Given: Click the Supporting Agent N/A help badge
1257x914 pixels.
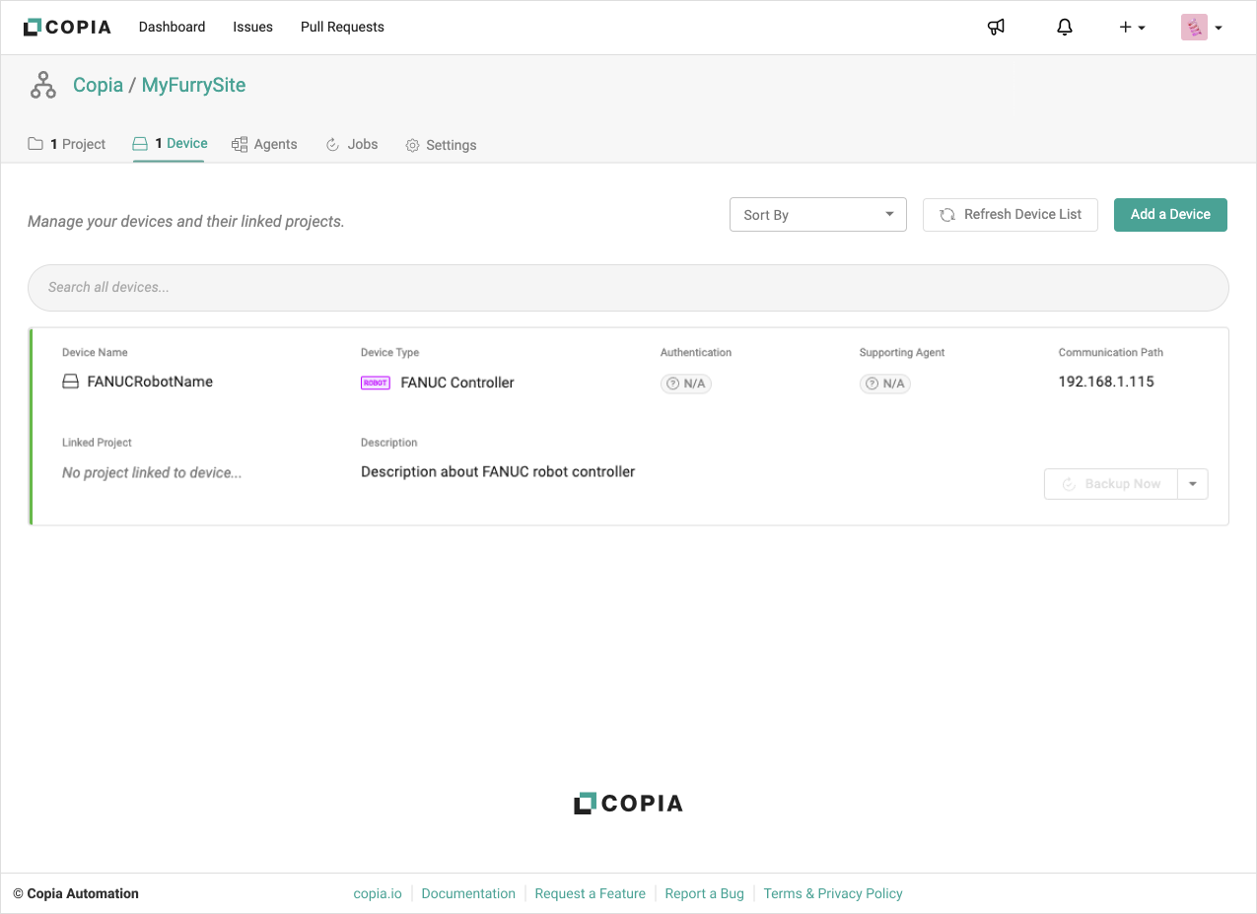Looking at the screenshot, I should (x=885, y=384).
